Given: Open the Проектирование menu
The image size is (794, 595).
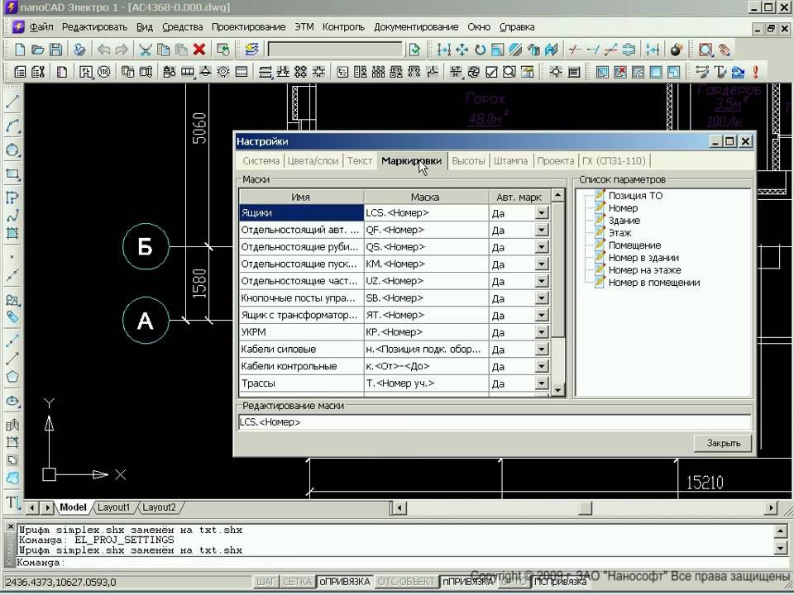Looking at the screenshot, I should pyautogui.click(x=249, y=26).
